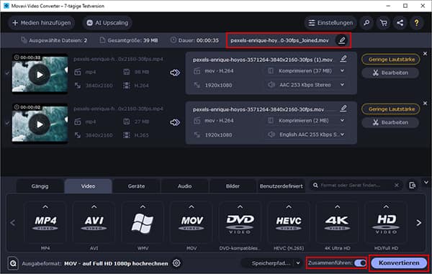Select the AVI video format icon
432x274 pixels.
(94, 222)
